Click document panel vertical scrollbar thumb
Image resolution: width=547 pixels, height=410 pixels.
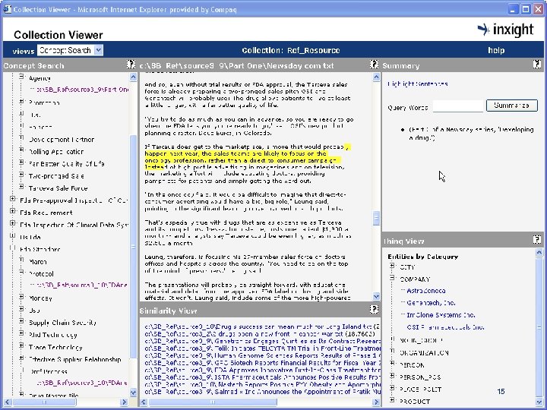[x=376, y=218]
